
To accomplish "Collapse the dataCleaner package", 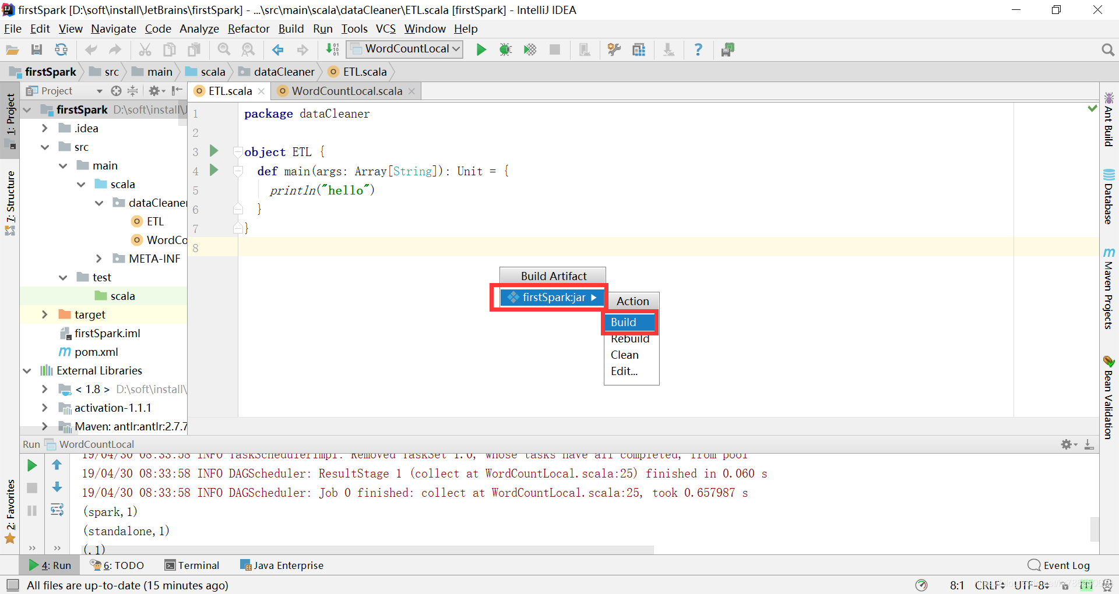I will (99, 203).
